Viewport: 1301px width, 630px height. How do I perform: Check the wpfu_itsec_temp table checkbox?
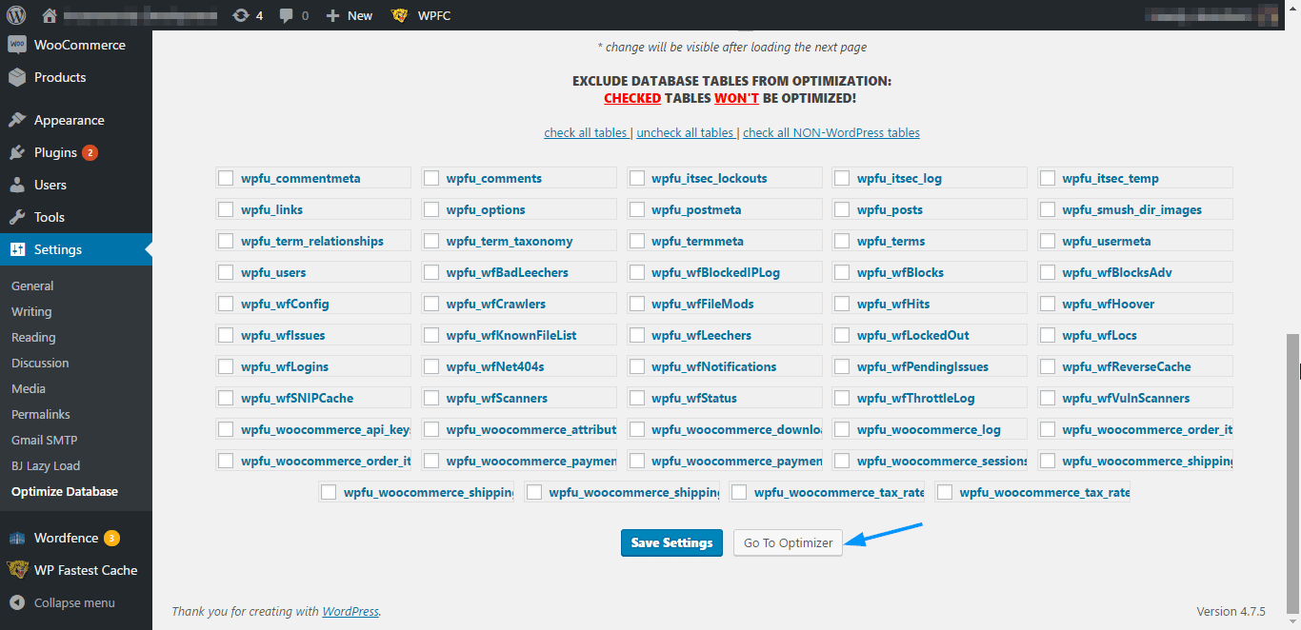click(1048, 178)
